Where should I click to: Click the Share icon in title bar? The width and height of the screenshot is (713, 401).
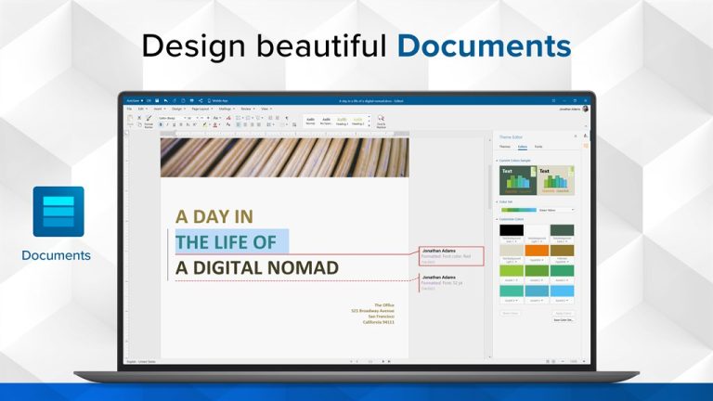pos(201,99)
